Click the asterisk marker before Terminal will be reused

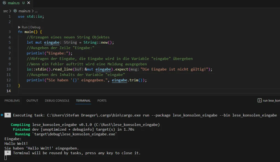(8, 153)
